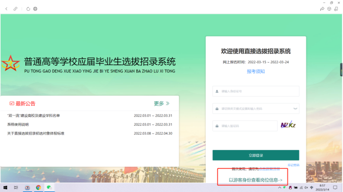Open Task View on the taskbar
343x192 pixels.
(16, 188)
